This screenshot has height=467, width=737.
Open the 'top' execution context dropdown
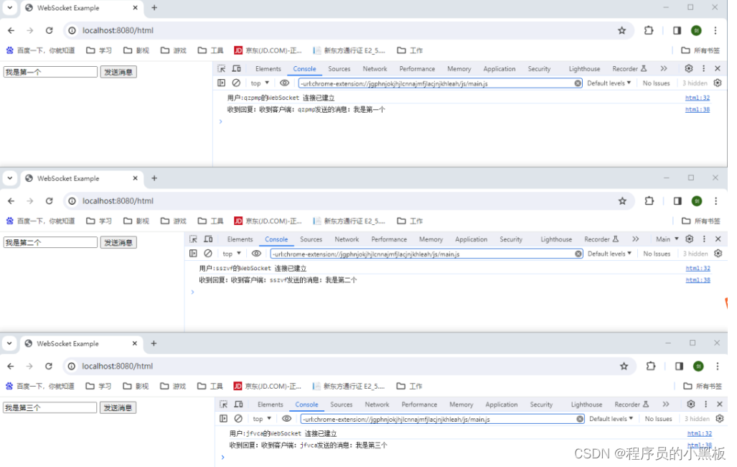(x=258, y=83)
